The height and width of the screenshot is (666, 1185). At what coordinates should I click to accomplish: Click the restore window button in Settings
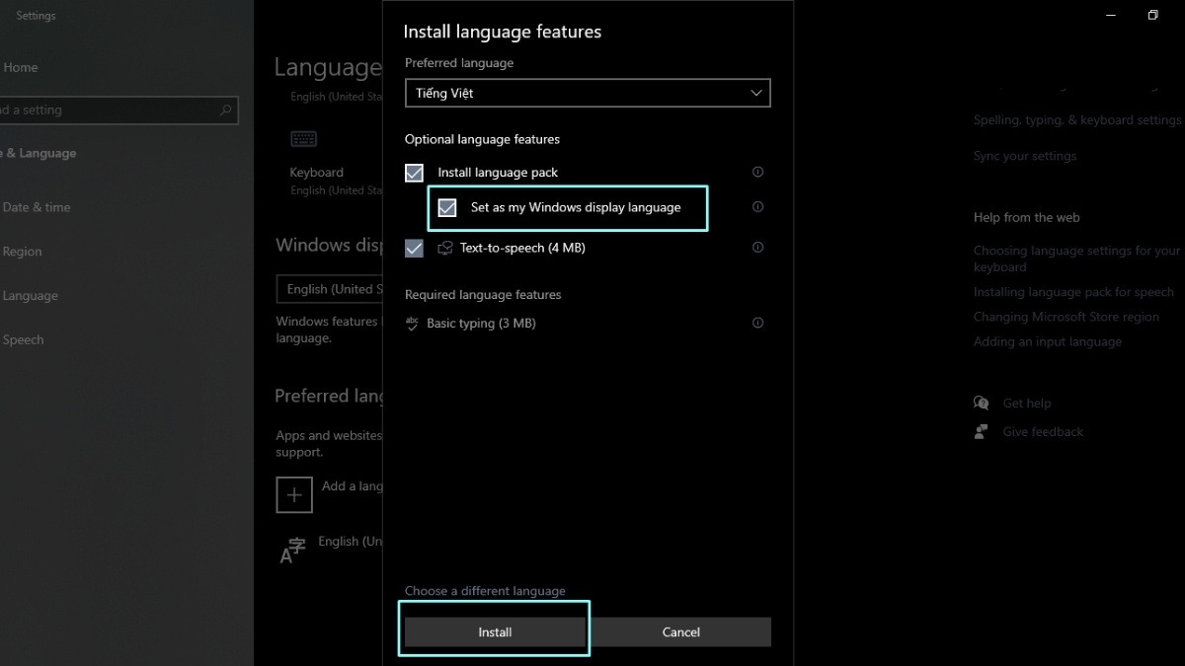[1152, 15]
